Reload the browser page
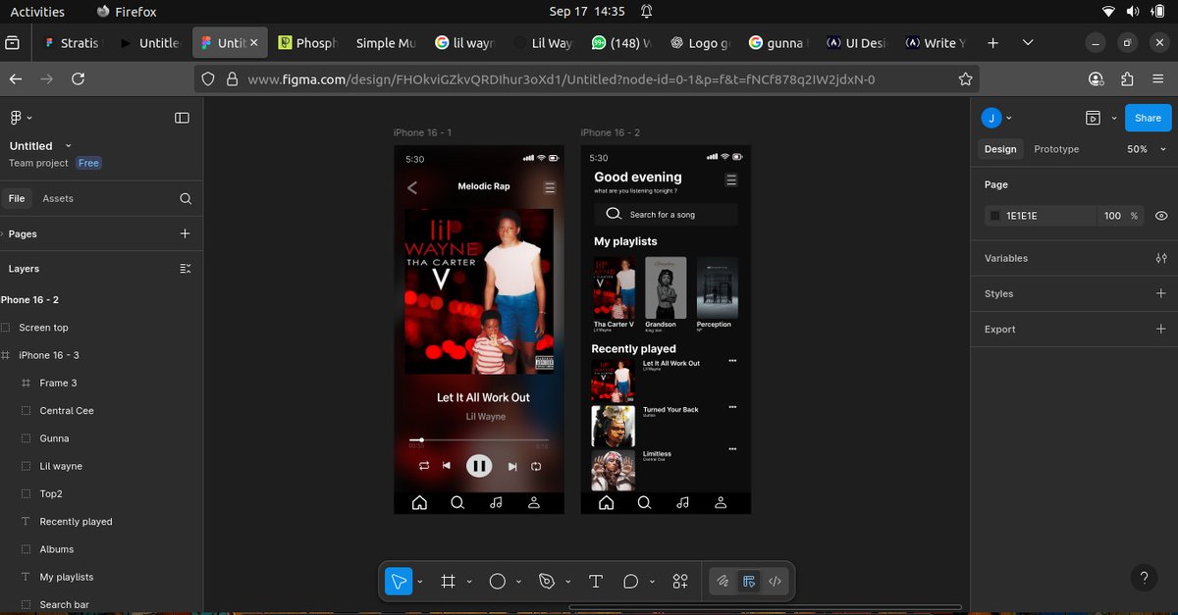1178x615 pixels. (79, 79)
